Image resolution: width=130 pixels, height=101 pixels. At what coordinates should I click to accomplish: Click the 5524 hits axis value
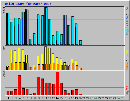[4, 10]
